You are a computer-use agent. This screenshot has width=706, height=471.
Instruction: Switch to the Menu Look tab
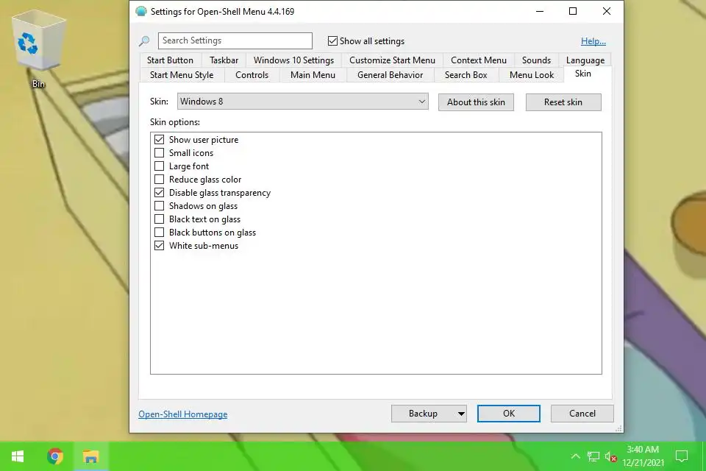532,75
